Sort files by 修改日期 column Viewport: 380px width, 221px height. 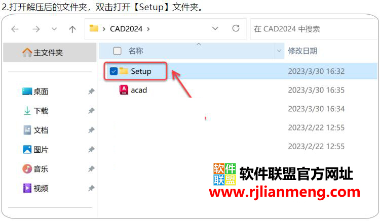pos(302,51)
